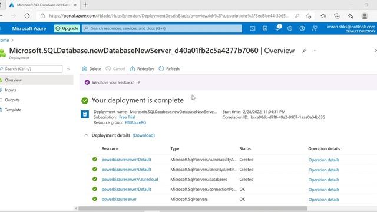Click the browser reload page icon
Image resolution: width=377 pixels, height=212 pixels.
27,16
